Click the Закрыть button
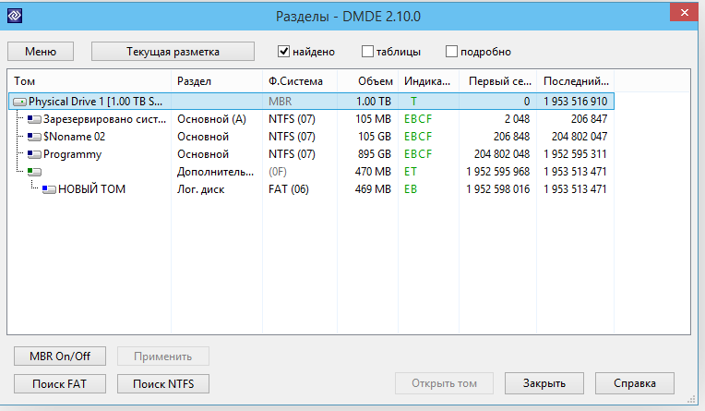705x411 pixels. pyautogui.click(x=544, y=383)
